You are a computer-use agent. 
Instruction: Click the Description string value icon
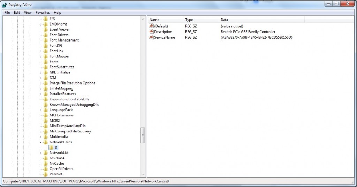click(x=151, y=32)
